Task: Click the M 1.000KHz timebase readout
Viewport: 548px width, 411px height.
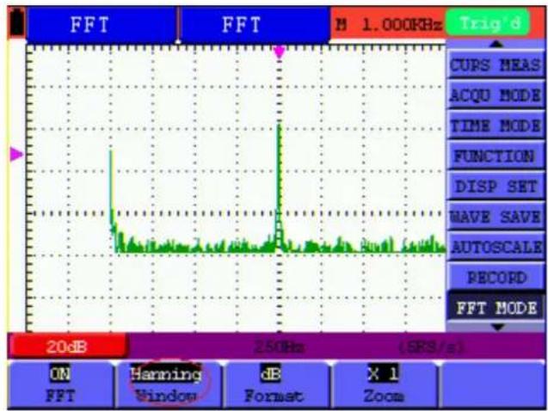Action: [x=389, y=24]
